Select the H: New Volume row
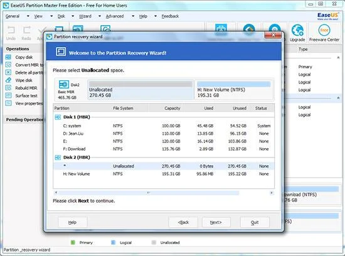 pyautogui.click(x=164, y=174)
